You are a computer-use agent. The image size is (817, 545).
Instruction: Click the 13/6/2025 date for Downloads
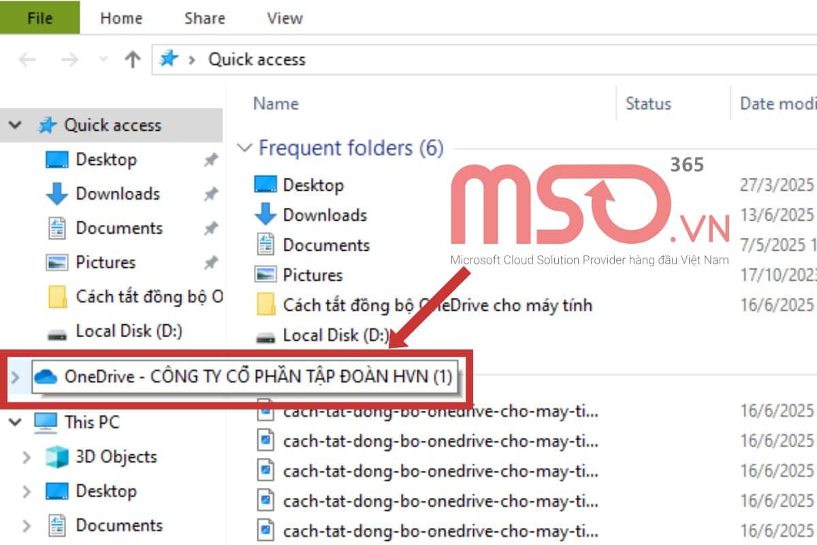(x=778, y=215)
